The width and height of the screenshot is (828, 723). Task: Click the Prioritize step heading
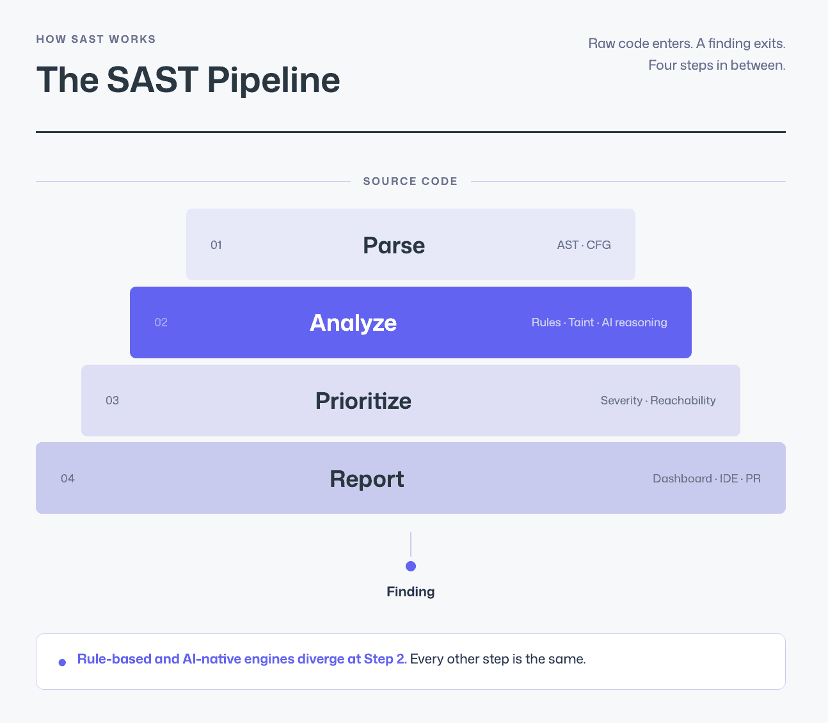pyautogui.click(x=363, y=401)
